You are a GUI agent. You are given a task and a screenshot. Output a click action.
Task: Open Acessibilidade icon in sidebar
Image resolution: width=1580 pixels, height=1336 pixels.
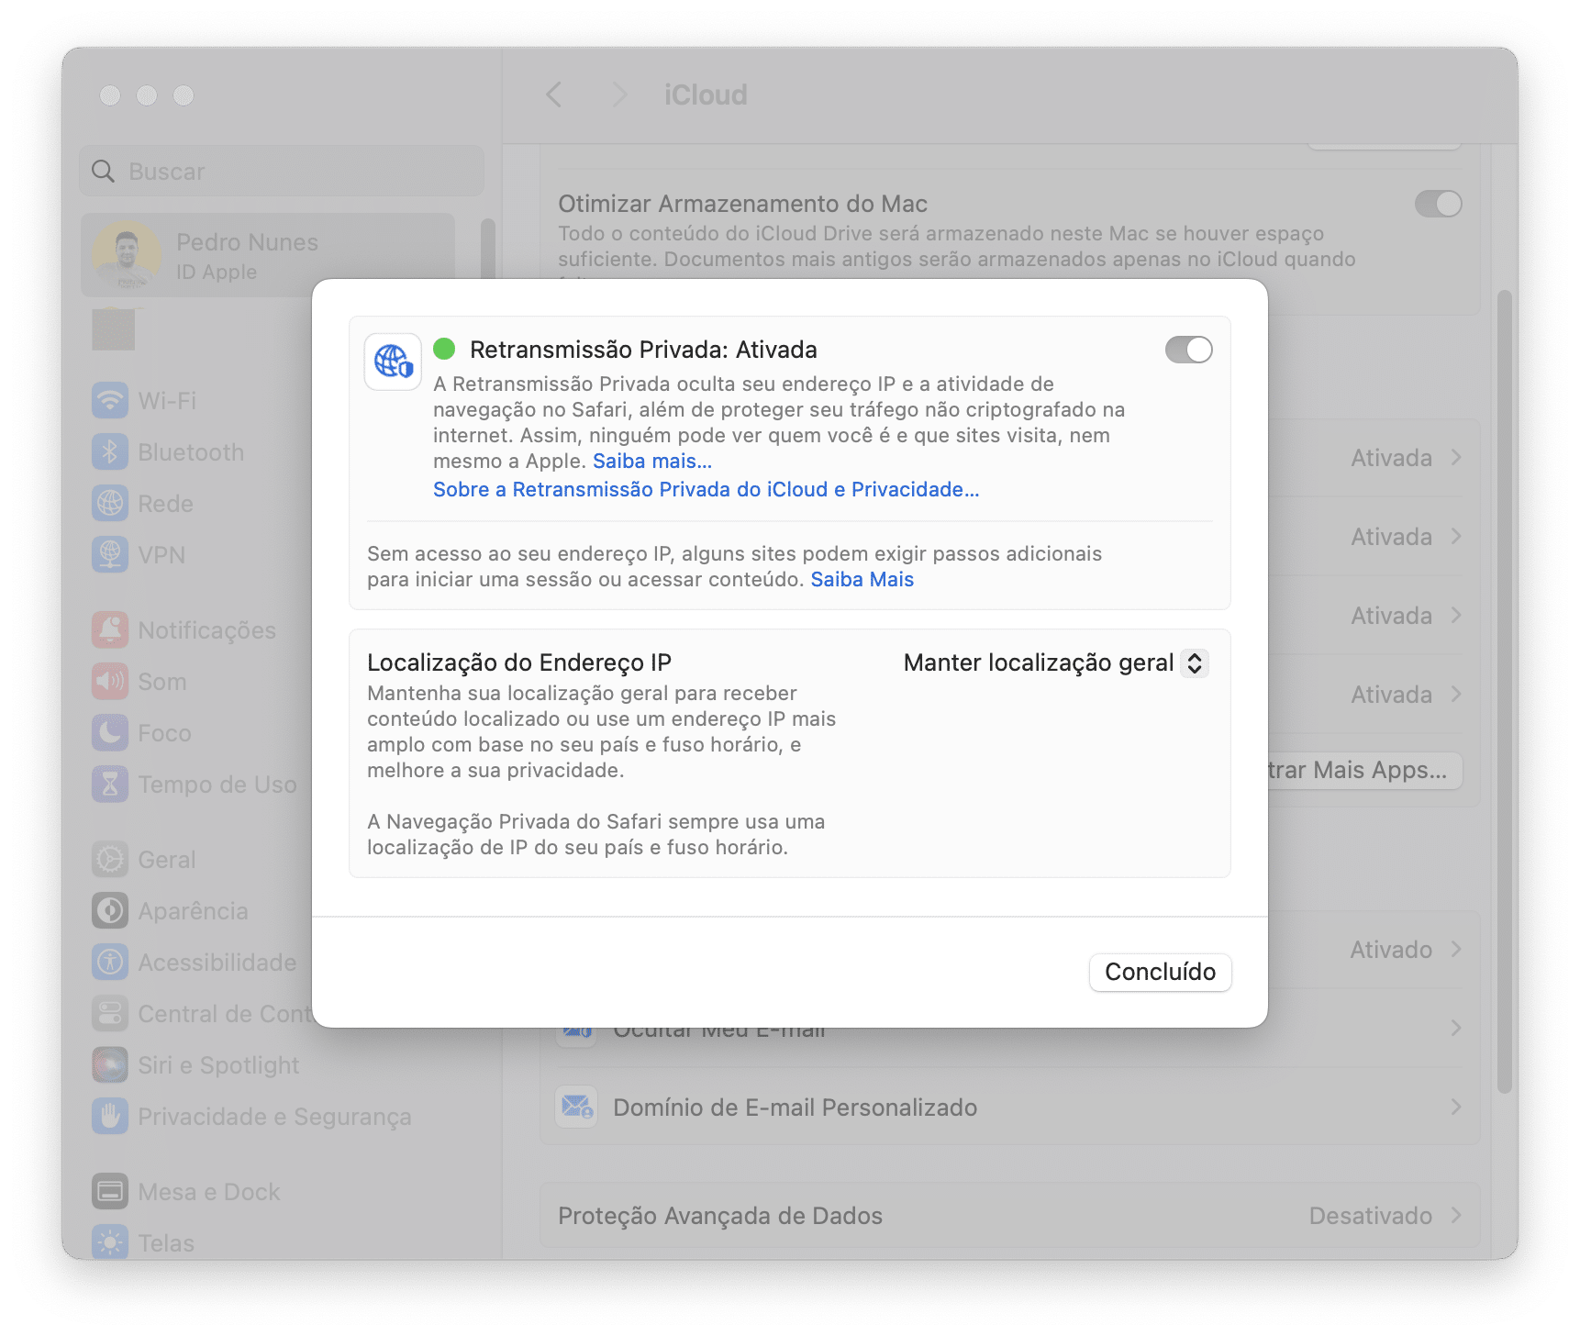coord(110,962)
